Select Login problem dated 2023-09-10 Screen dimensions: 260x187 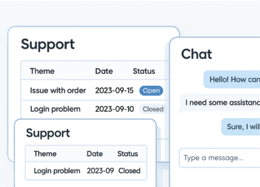55,109
